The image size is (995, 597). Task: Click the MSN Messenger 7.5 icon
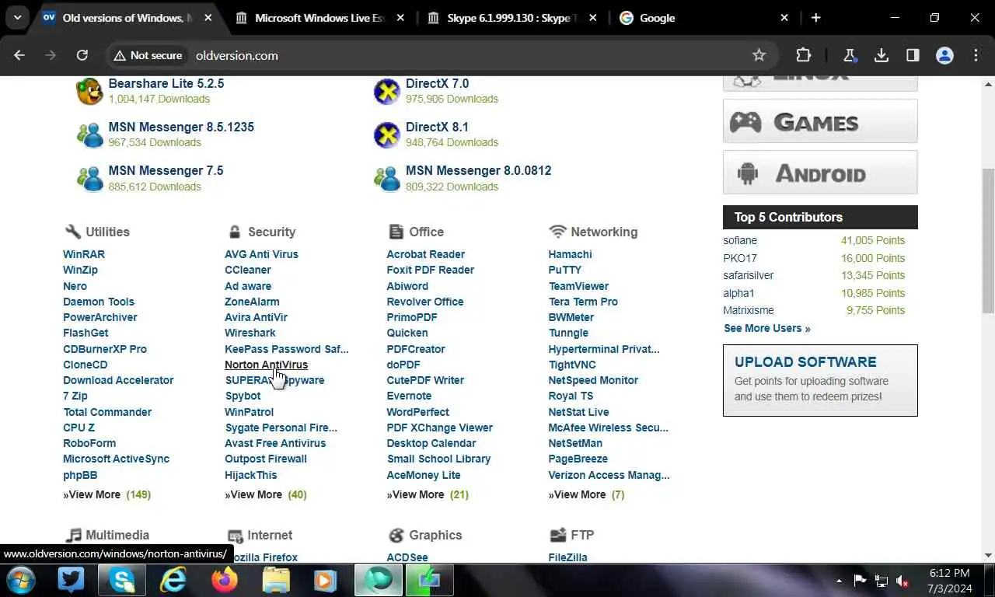click(x=89, y=178)
